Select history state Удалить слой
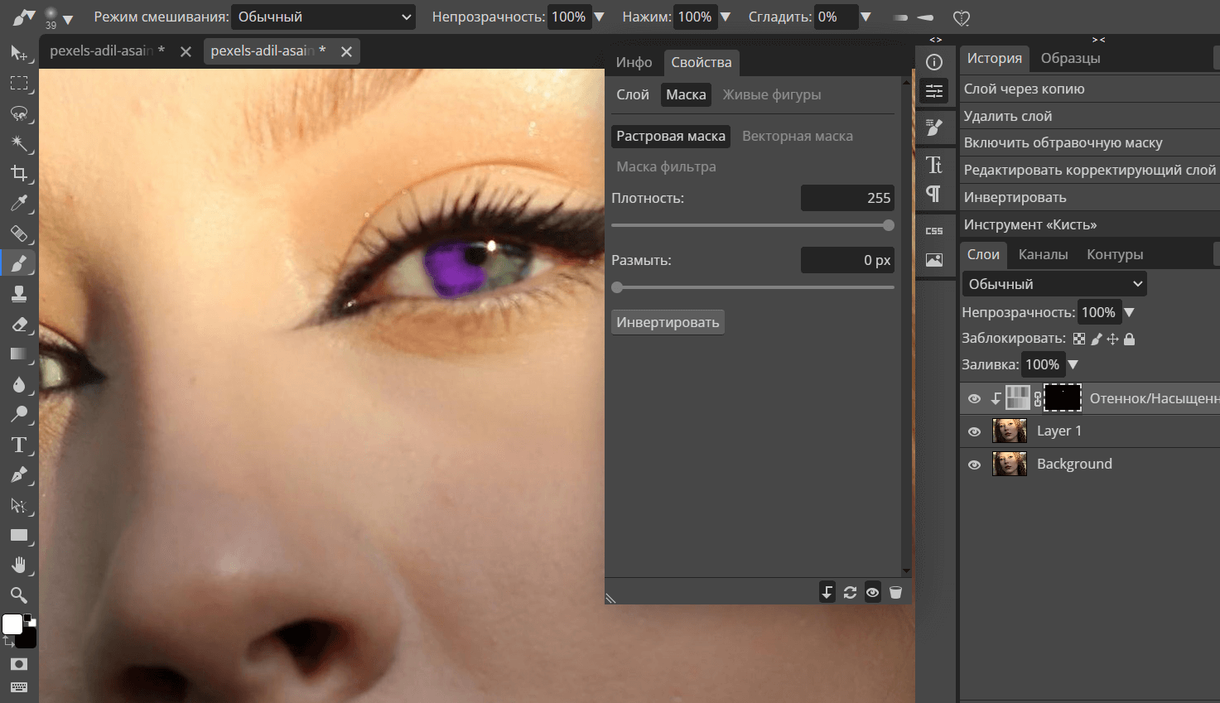 tap(1089, 116)
